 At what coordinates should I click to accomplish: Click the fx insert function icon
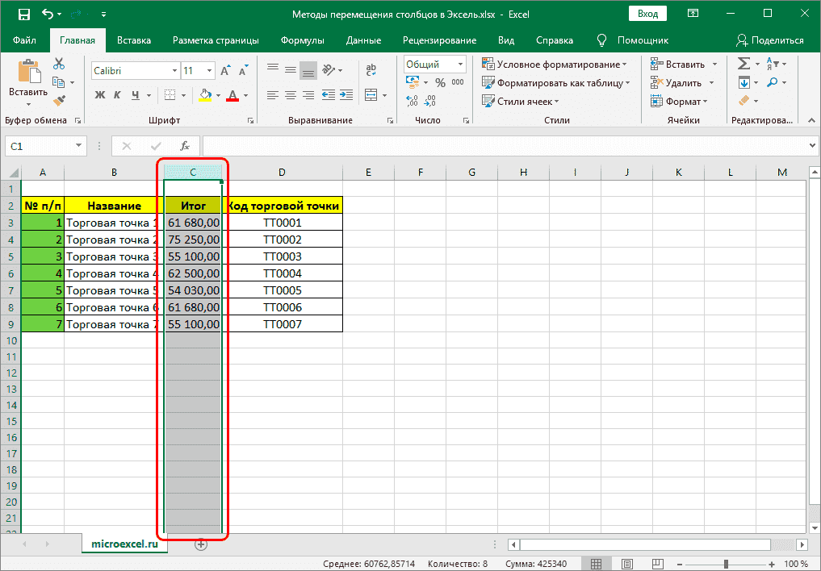click(186, 146)
